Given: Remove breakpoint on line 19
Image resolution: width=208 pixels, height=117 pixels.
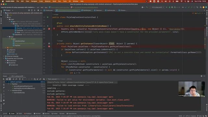Looking at the screenshot, I should 49,29.
